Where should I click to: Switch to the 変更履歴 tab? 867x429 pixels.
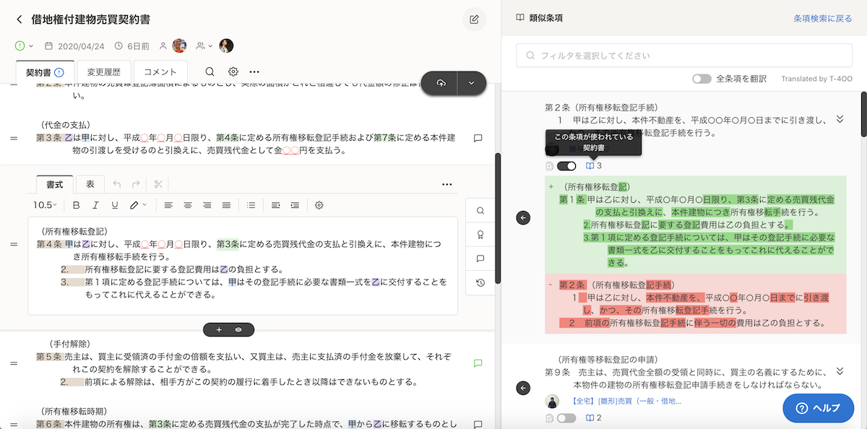click(105, 72)
